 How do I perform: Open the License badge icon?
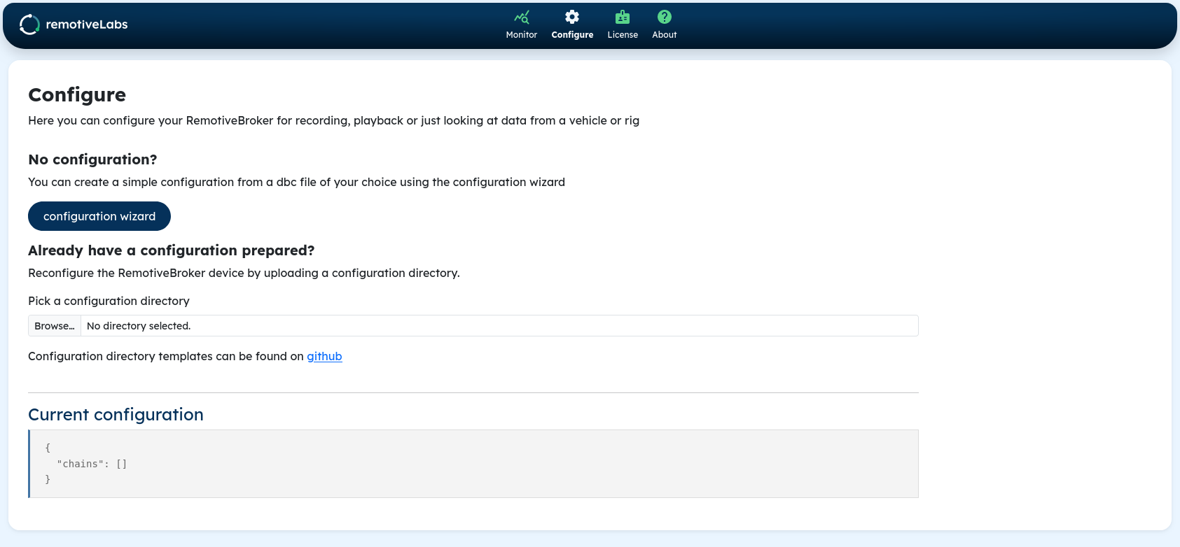pos(623,17)
